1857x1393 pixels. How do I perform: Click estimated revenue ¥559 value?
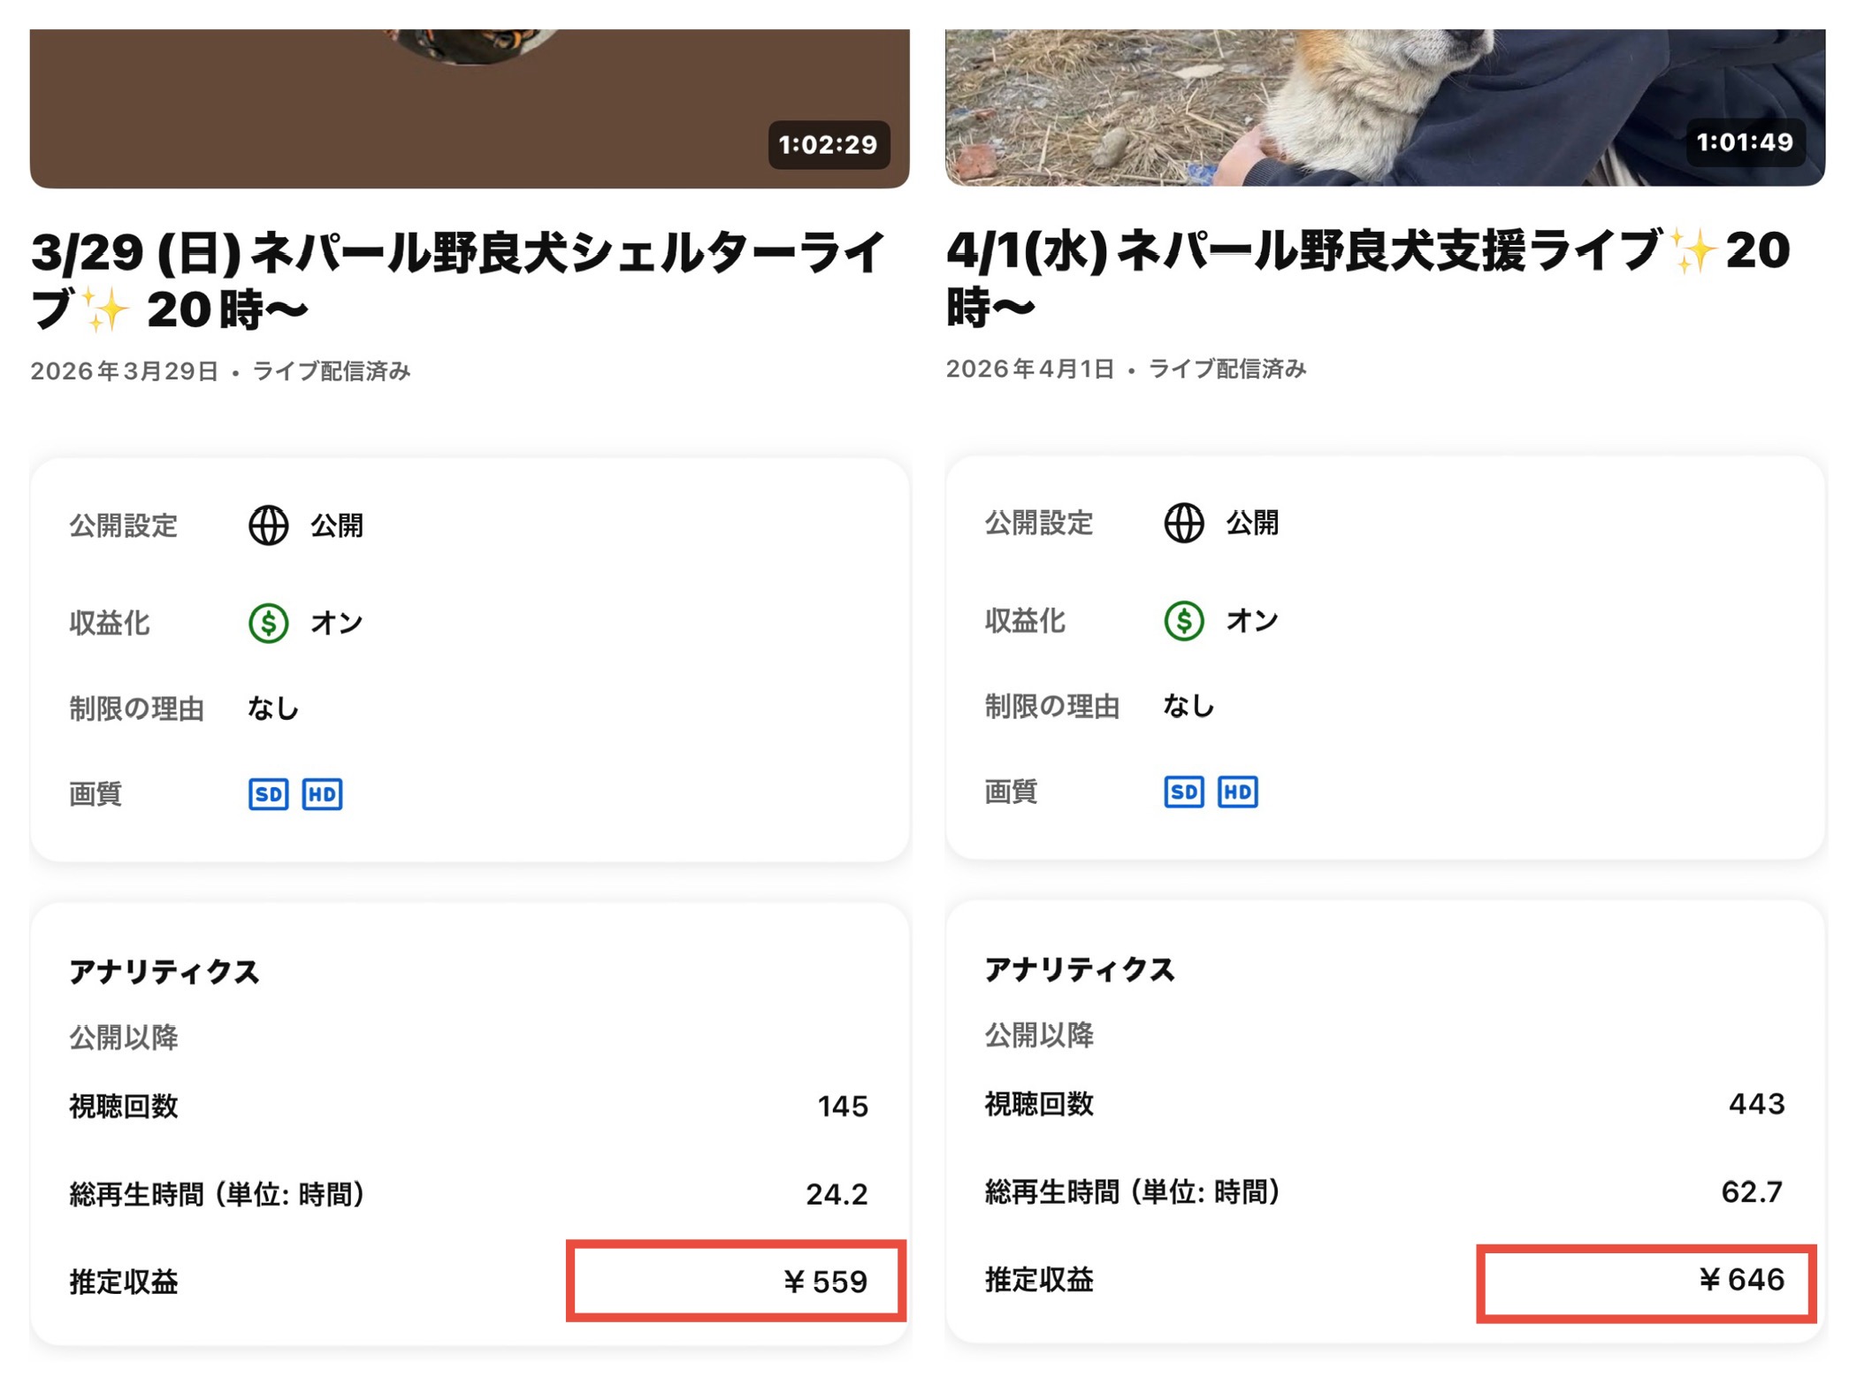tap(824, 1282)
